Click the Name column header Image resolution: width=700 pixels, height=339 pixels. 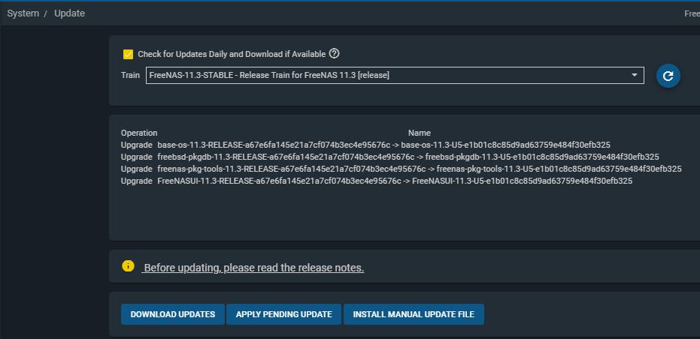(x=420, y=133)
